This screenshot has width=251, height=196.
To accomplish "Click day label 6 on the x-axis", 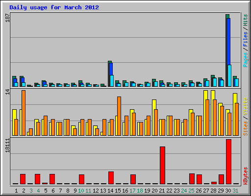I will pos(53,191).
